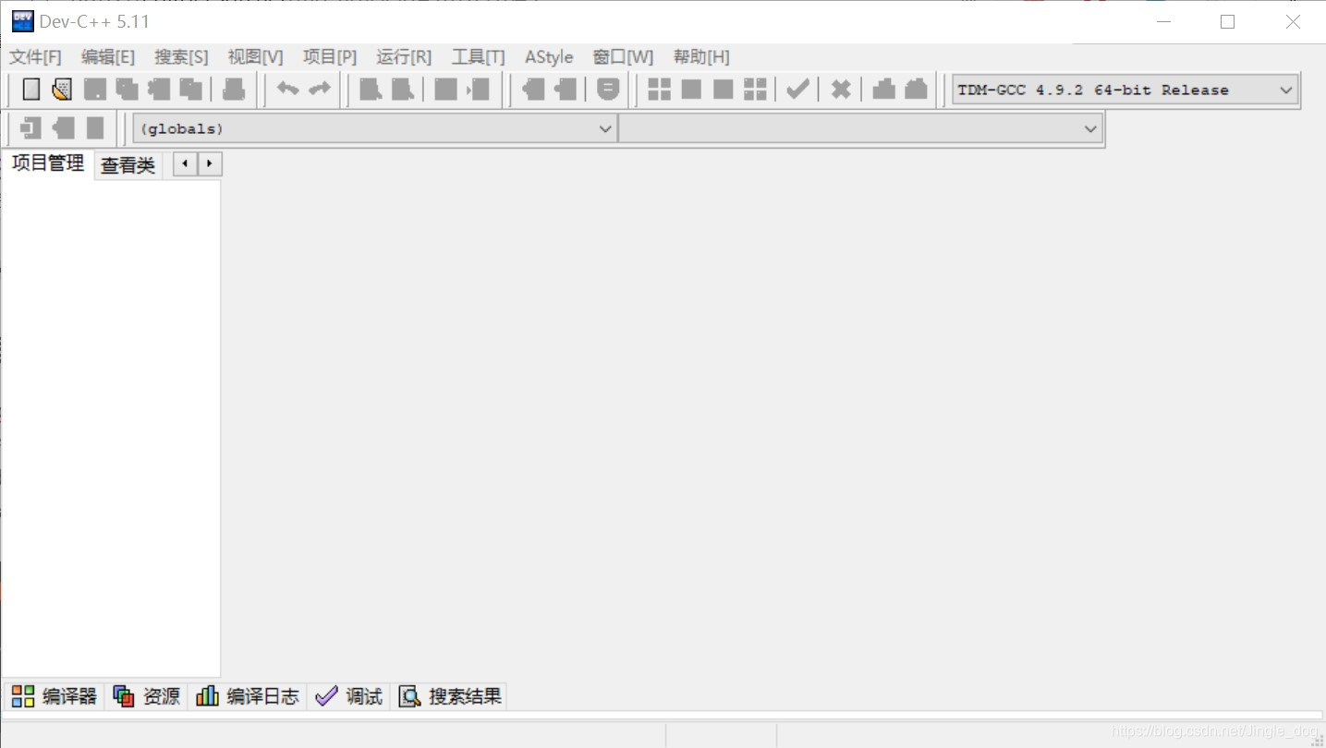Image resolution: width=1326 pixels, height=748 pixels.
Task: Click the Debug check mark icon
Action: [797, 90]
